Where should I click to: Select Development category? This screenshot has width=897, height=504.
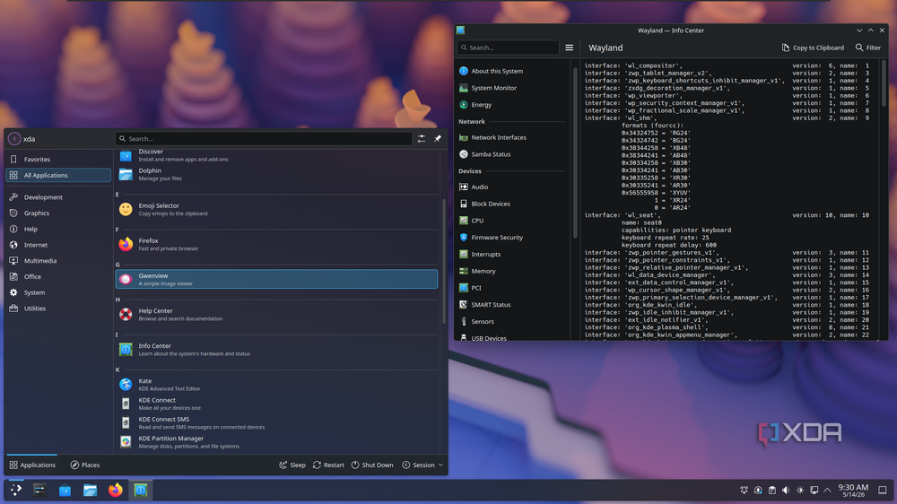(x=57, y=196)
